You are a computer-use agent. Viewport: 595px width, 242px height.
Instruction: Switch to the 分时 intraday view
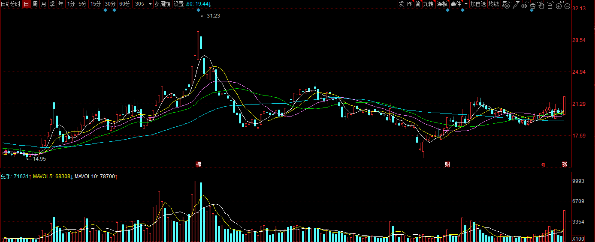point(15,4)
